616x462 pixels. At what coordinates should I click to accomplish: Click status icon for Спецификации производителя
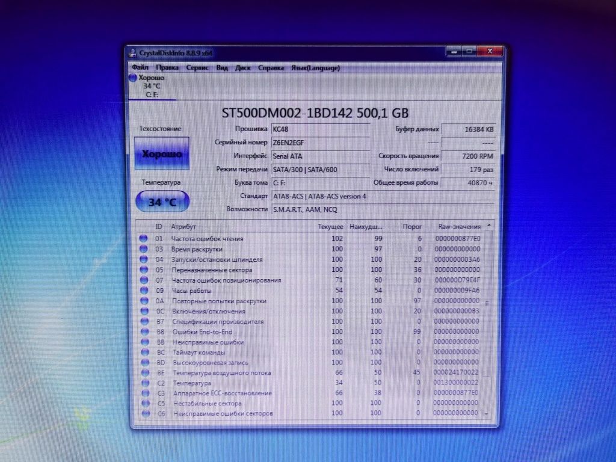point(145,321)
